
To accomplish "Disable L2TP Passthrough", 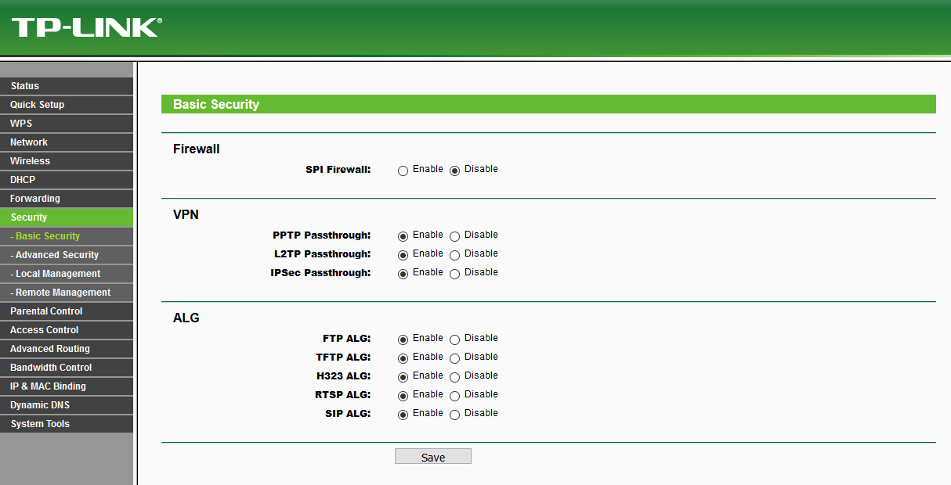I will pyautogui.click(x=454, y=255).
